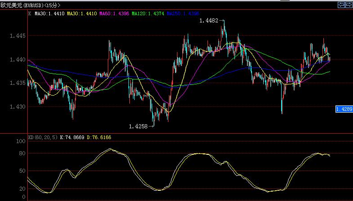Click the K:74.8669 value label

pyautogui.click(x=72, y=137)
